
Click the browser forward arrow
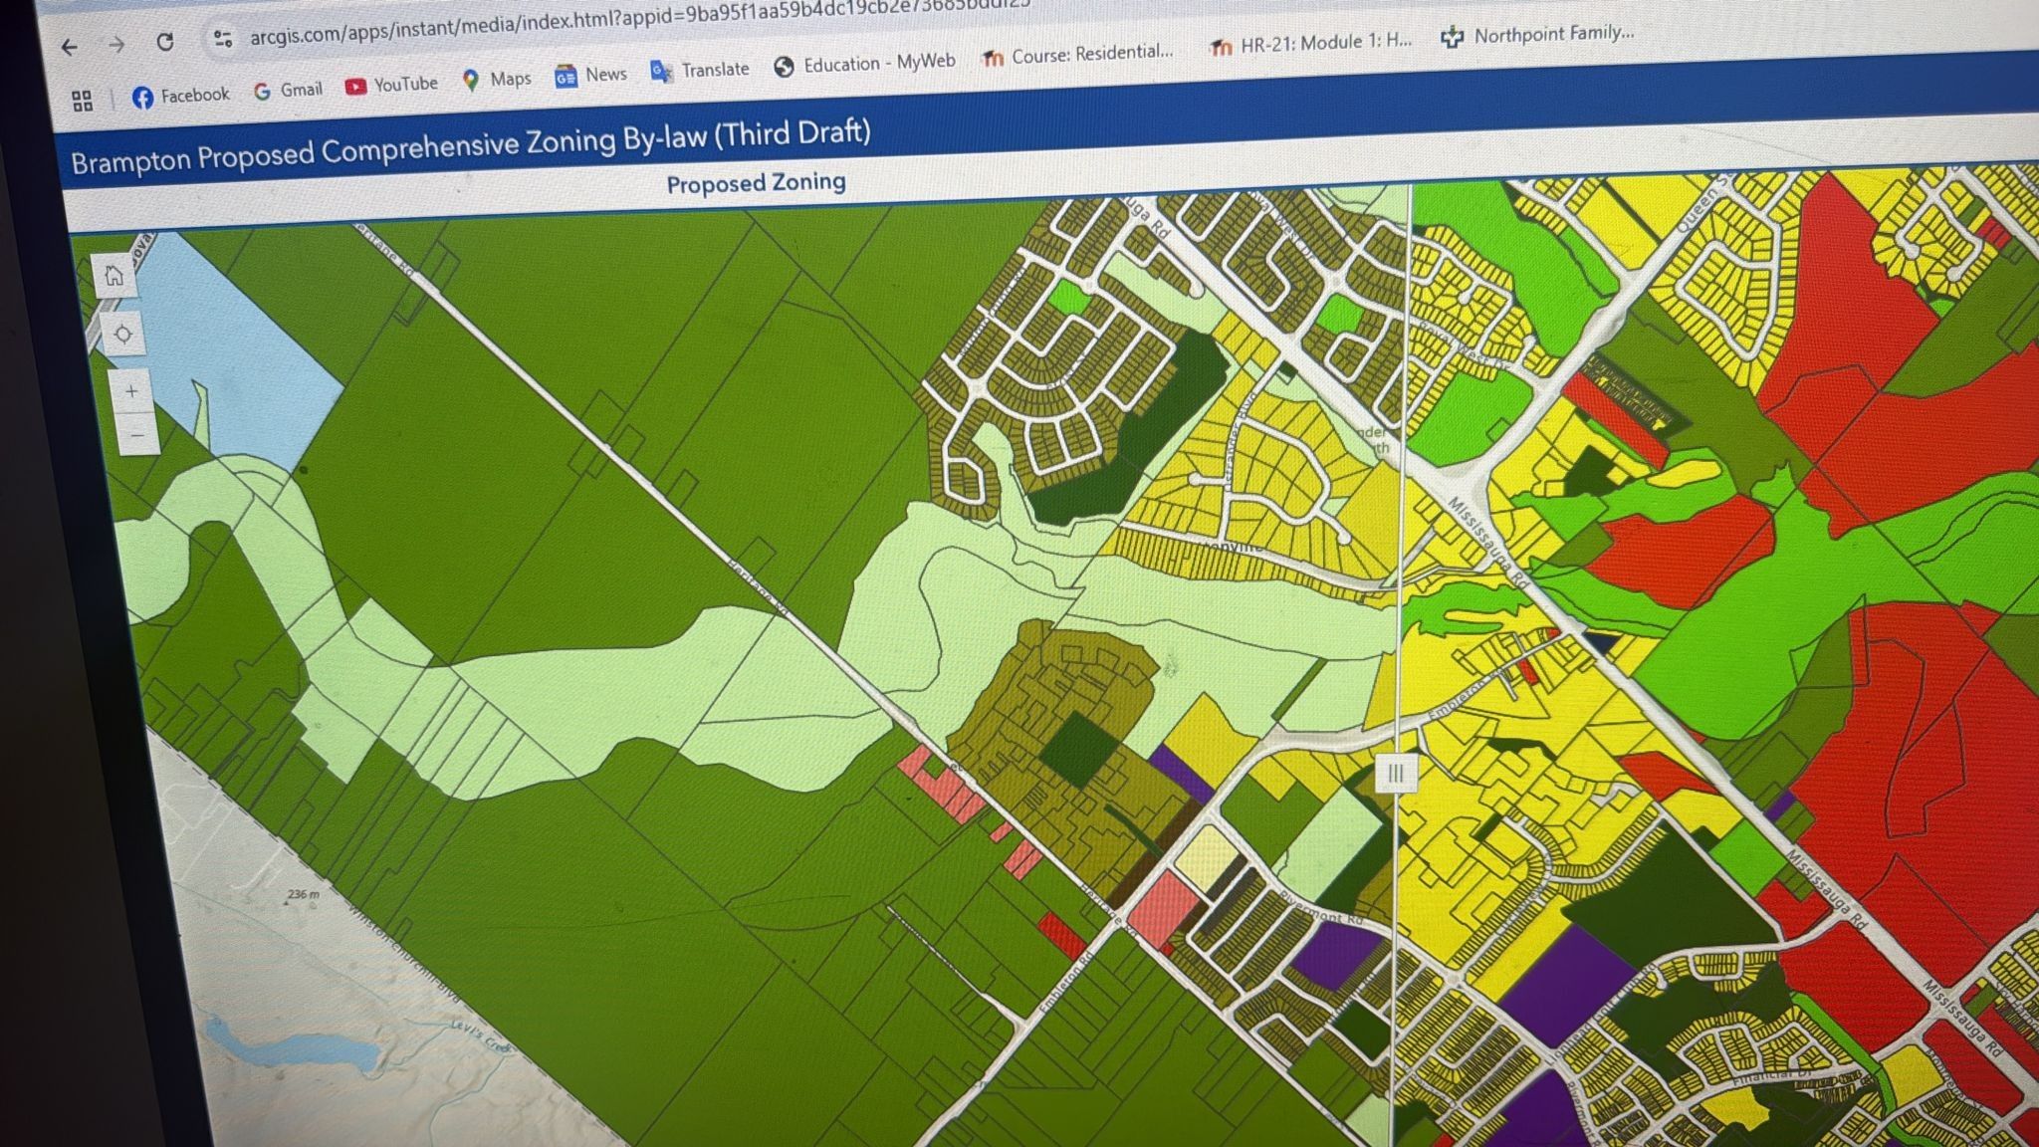tap(116, 45)
